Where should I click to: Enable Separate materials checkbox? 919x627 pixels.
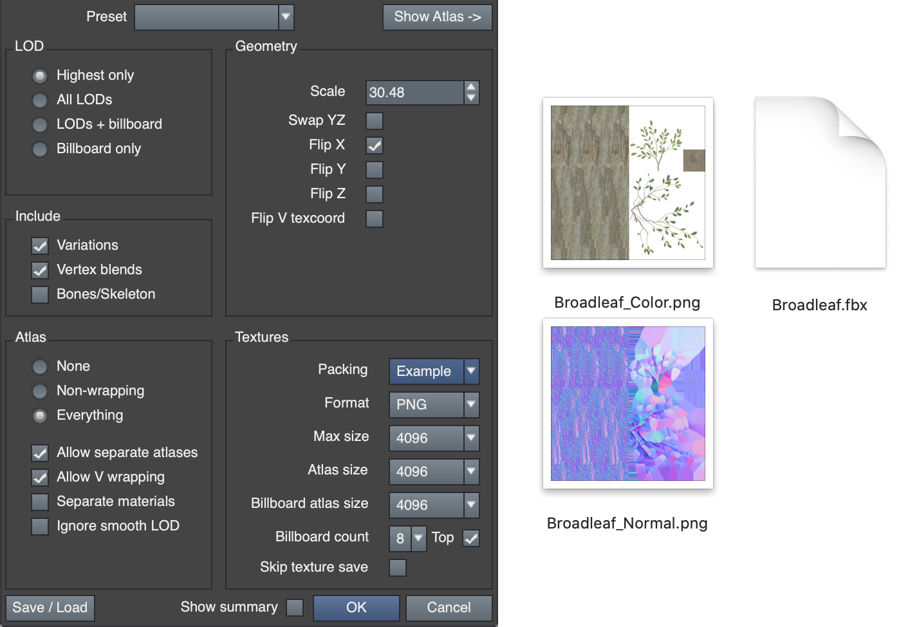tap(40, 502)
